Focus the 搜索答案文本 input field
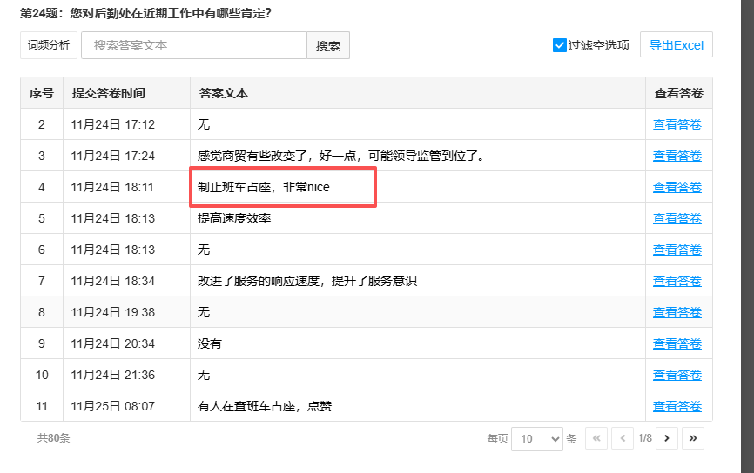This screenshot has height=473, width=754. tap(194, 45)
